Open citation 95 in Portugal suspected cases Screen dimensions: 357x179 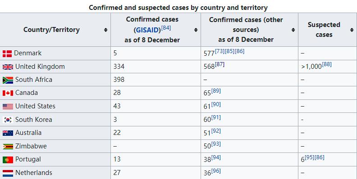[x=309, y=157]
